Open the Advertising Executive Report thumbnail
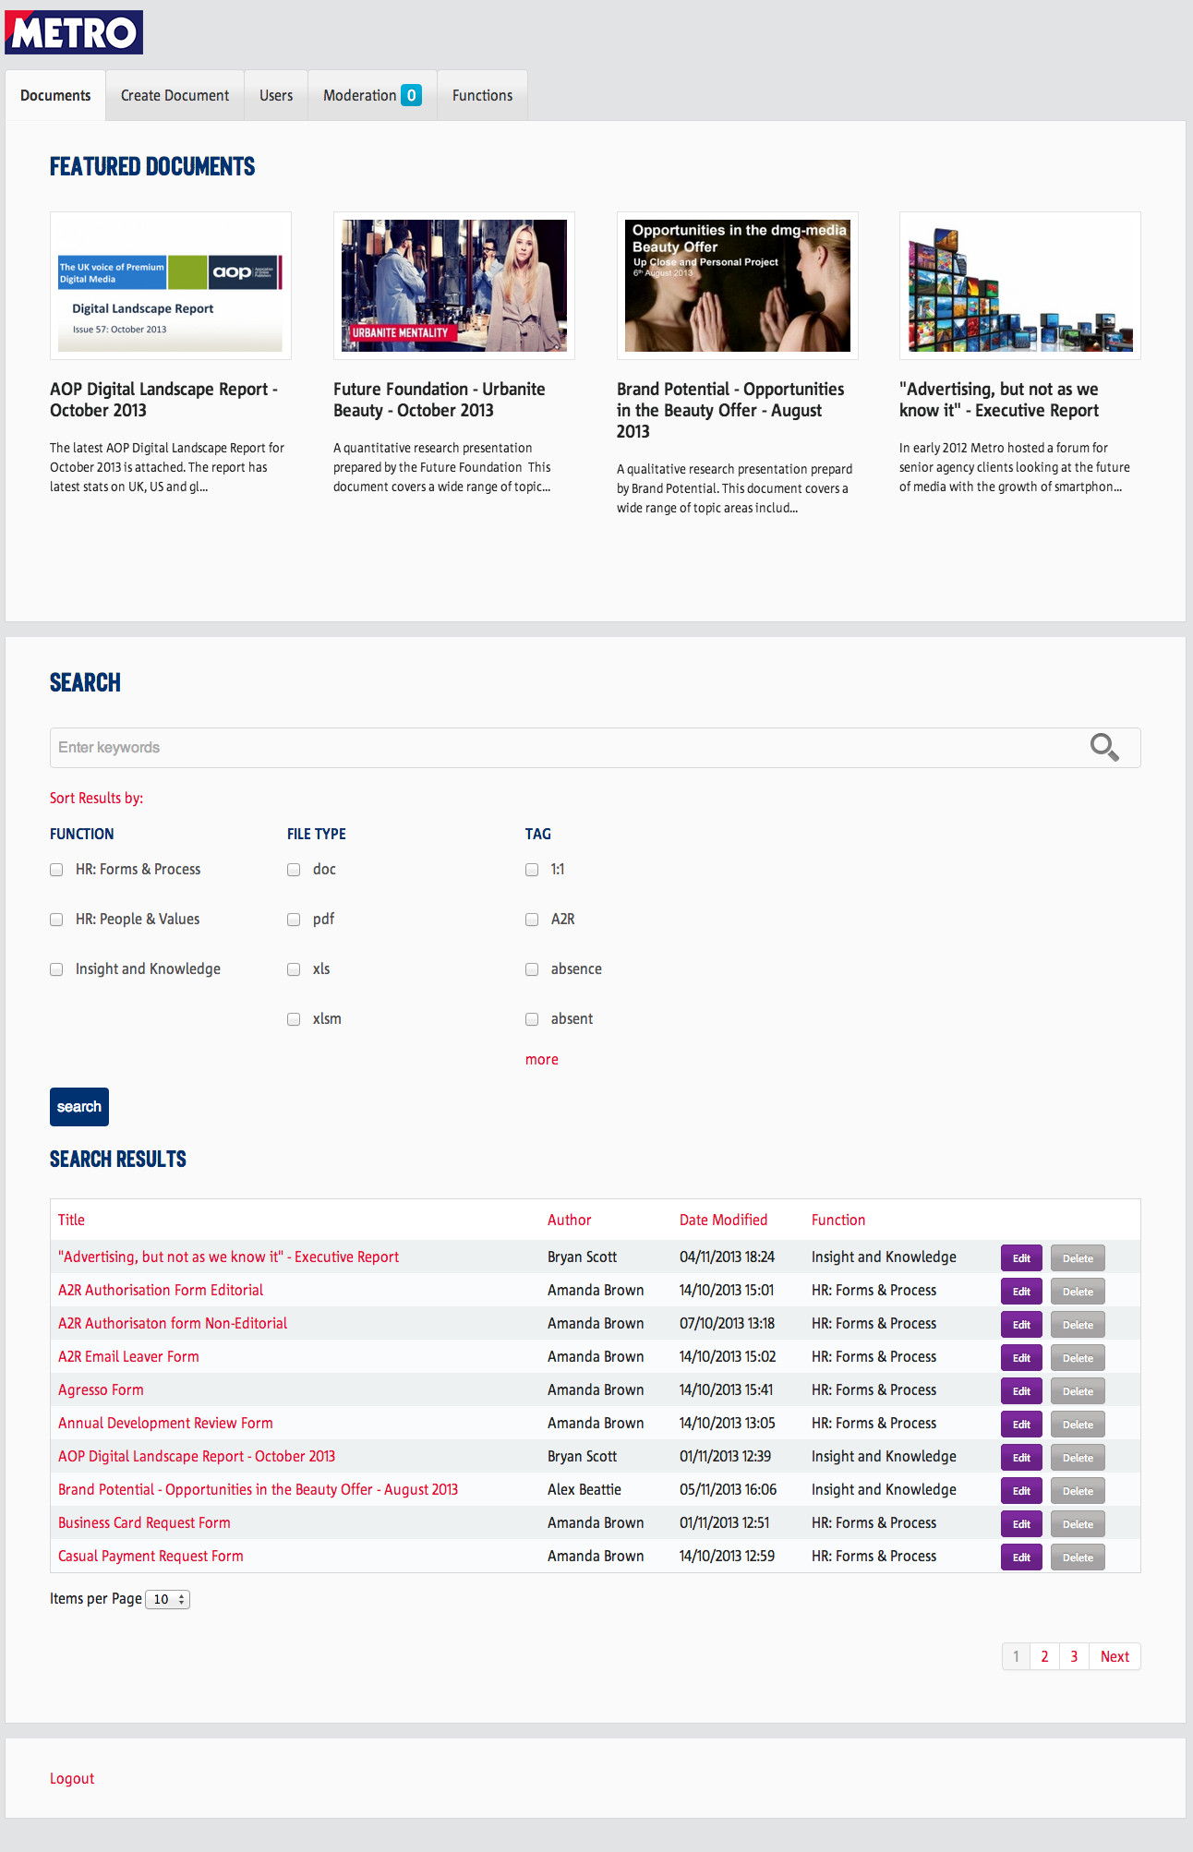The width and height of the screenshot is (1193, 1852). (x=1020, y=285)
